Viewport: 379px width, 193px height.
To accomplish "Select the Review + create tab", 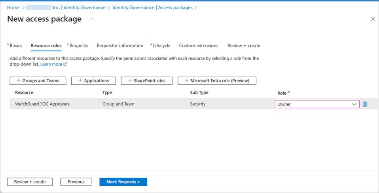I will point(244,46).
